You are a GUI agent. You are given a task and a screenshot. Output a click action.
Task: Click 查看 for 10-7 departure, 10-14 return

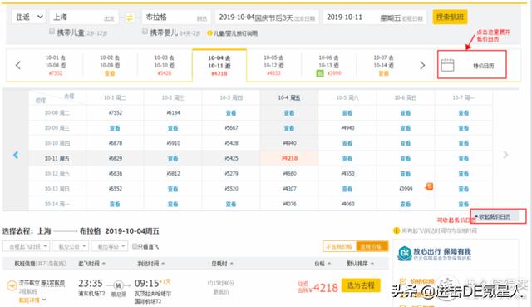tap(464, 204)
